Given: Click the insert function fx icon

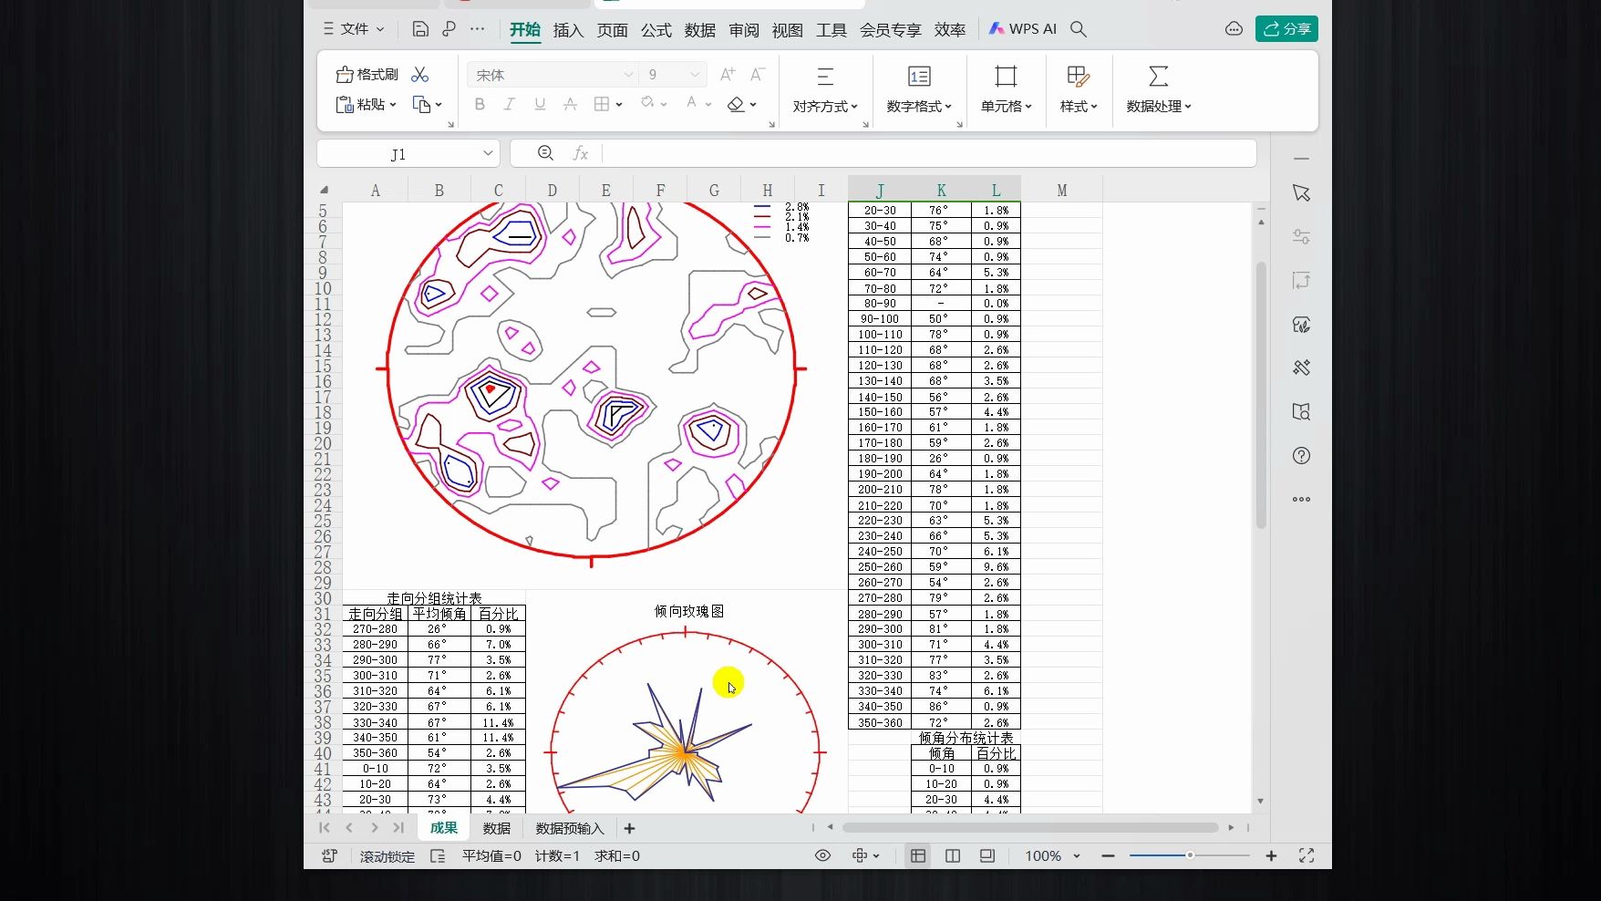Looking at the screenshot, I should (x=580, y=153).
